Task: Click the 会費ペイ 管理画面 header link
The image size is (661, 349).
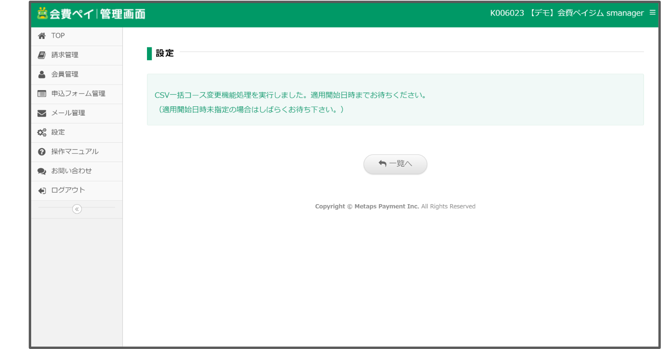Action: click(x=92, y=13)
